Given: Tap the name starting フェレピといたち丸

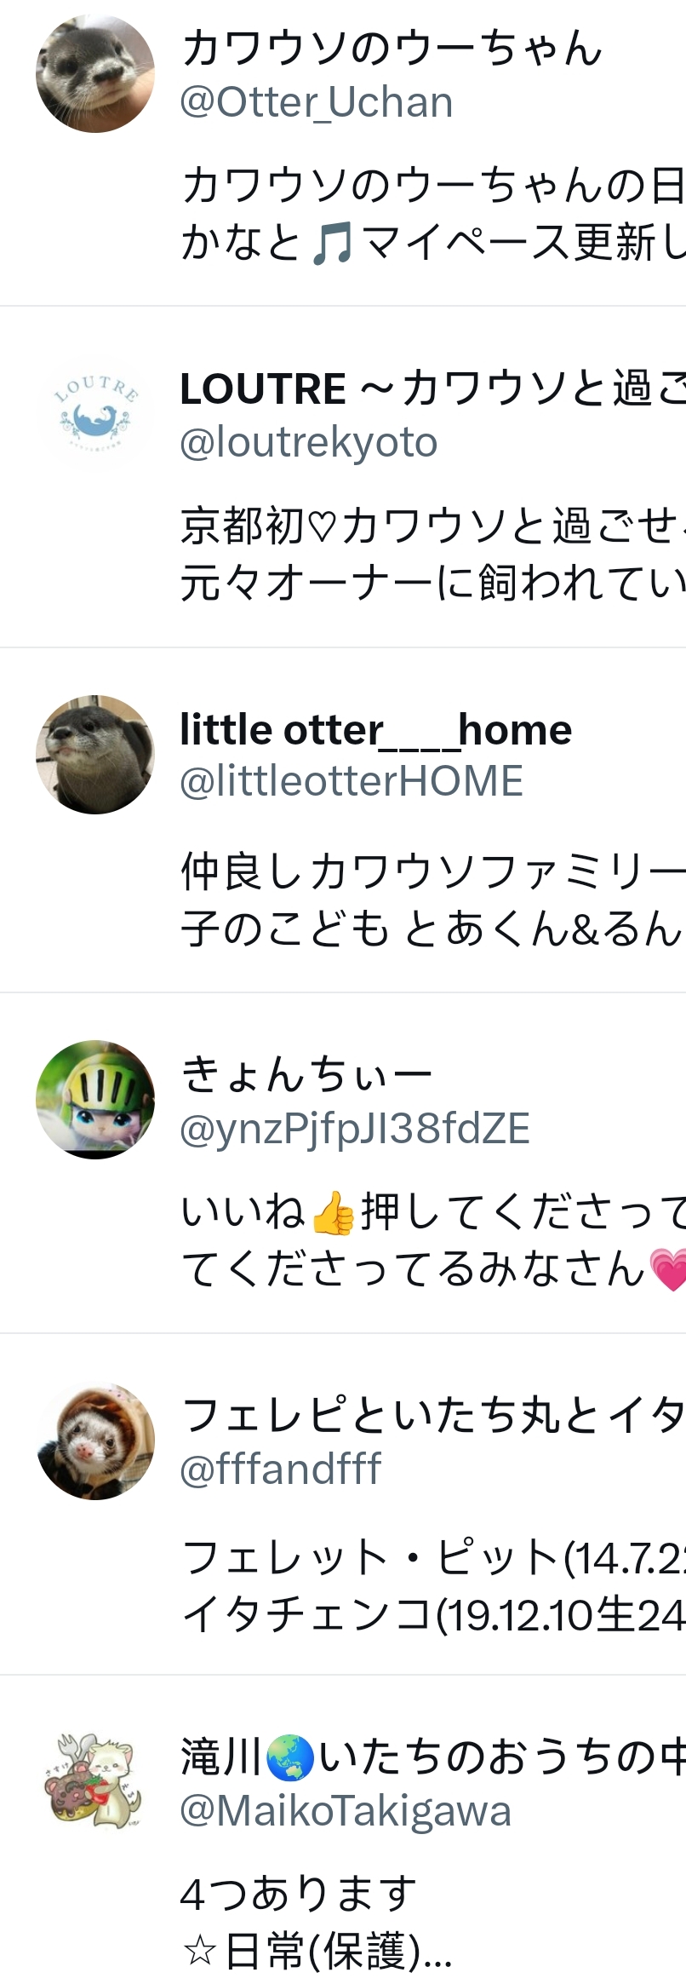Looking at the screenshot, I should coord(432,1415).
